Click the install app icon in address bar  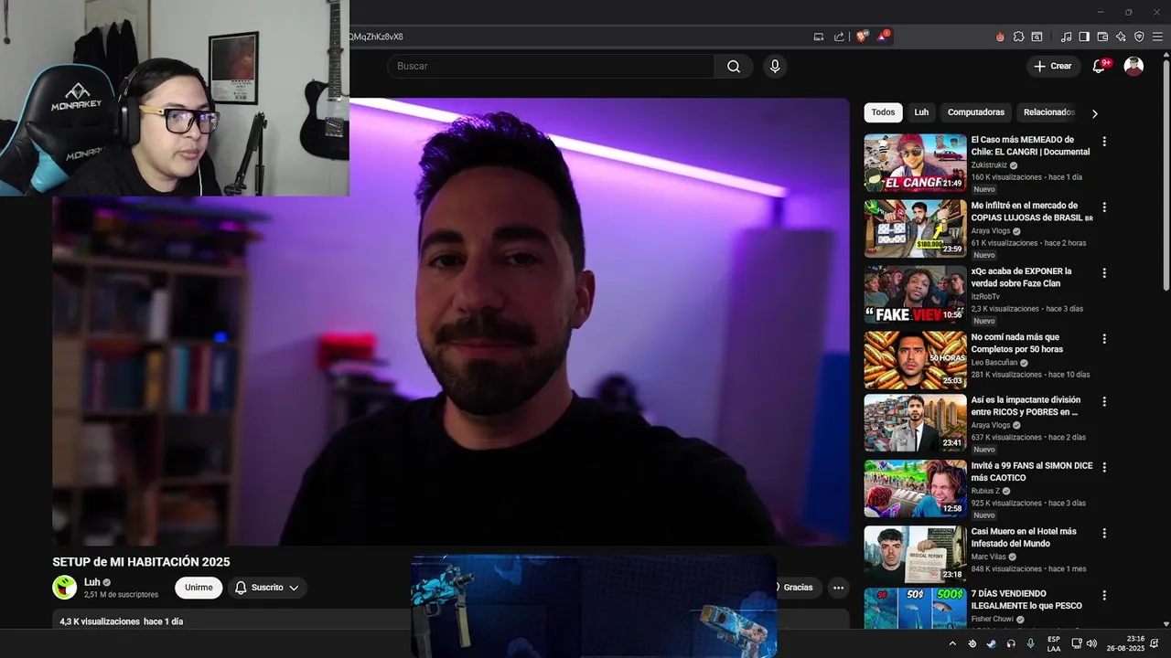pos(818,37)
